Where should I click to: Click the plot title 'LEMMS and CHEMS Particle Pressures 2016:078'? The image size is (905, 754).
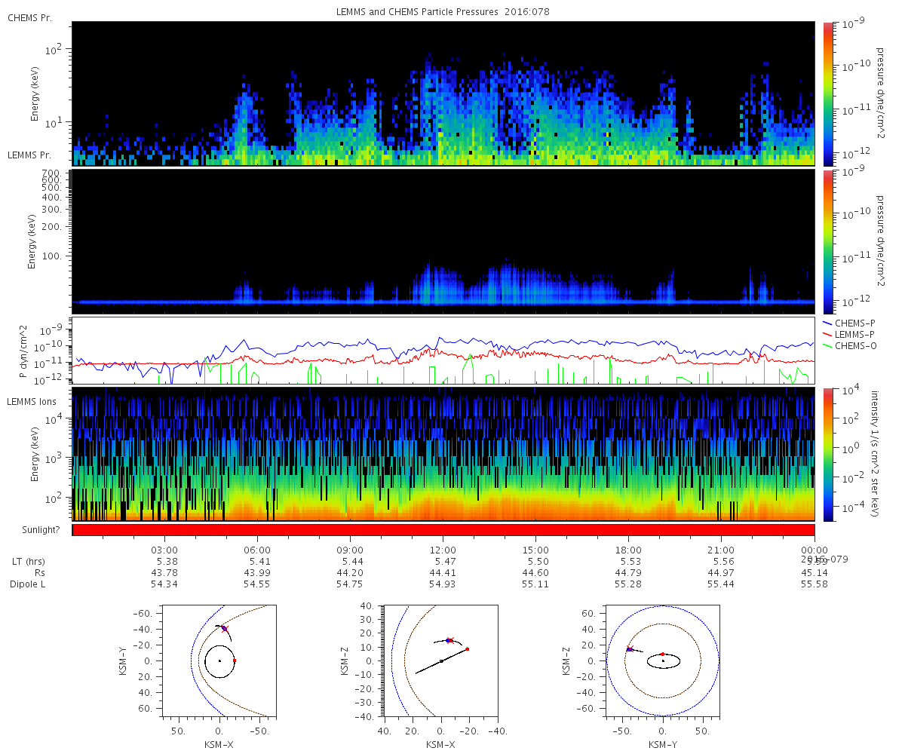[443, 13]
